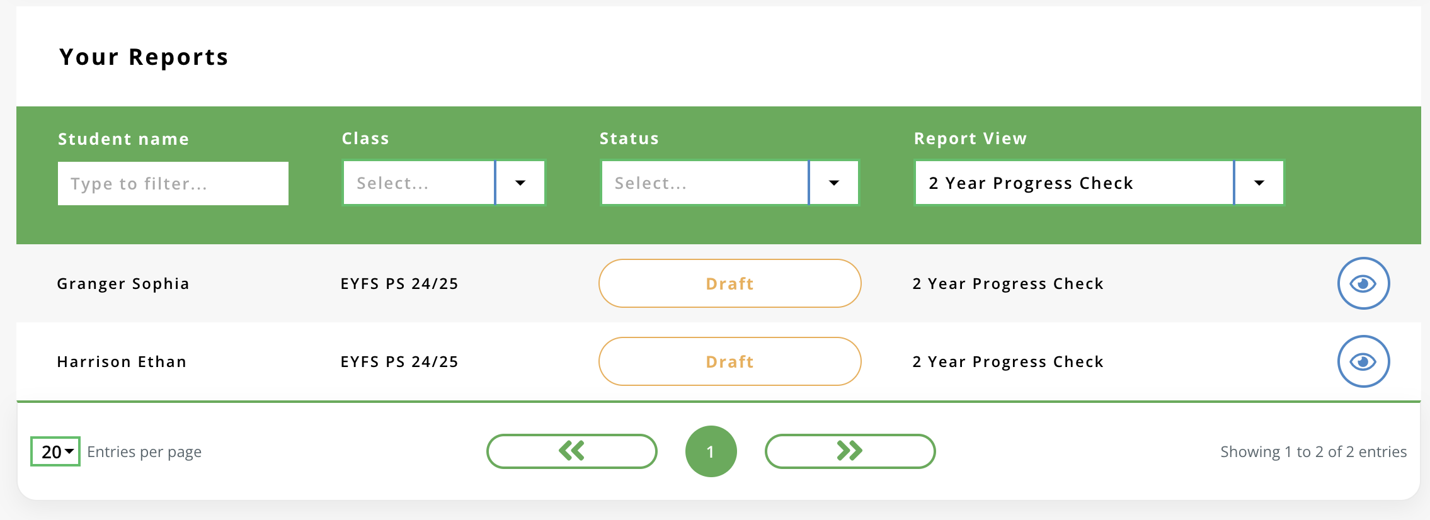Click the Class Select... field

(419, 183)
